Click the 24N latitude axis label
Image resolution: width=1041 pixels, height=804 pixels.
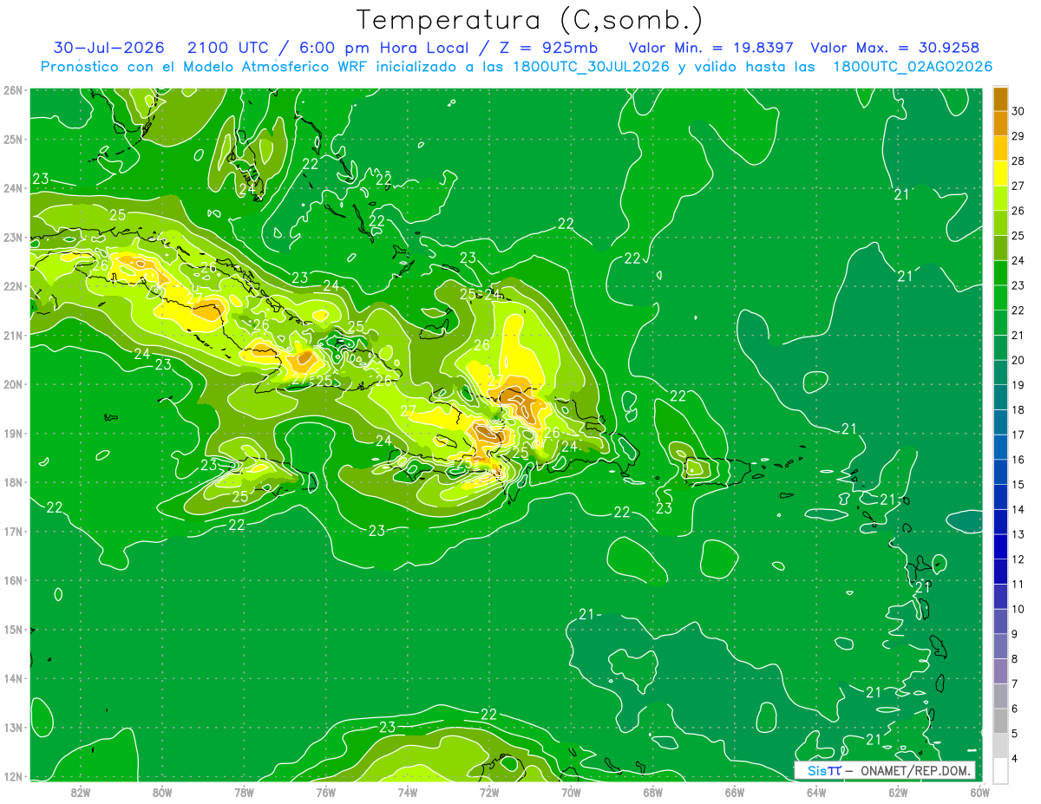pyautogui.click(x=14, y=187)
